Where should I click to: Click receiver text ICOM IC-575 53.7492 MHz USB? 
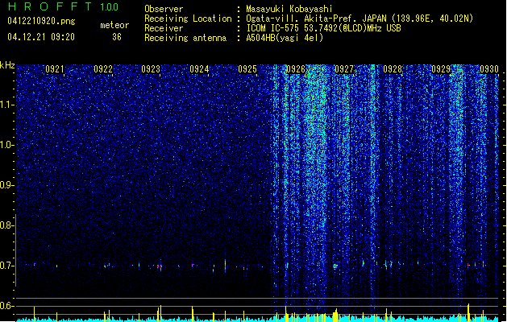[x=323, y=28]
